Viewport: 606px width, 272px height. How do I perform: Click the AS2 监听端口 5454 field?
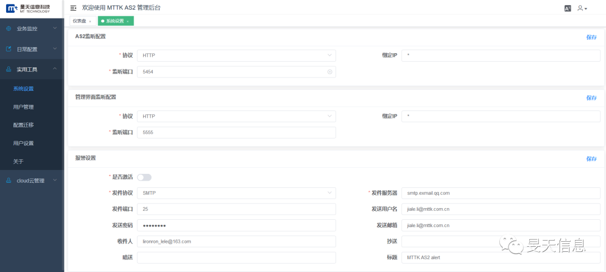237,72
